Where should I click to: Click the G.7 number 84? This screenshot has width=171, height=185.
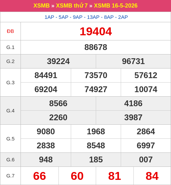[x=152, y=176]
